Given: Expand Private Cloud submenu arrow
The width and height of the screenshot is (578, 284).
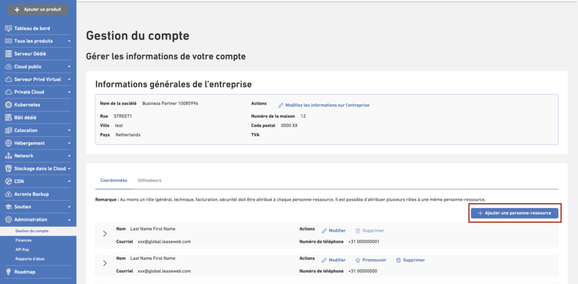Looking at the screenshot, I should [x=69, y=92].
